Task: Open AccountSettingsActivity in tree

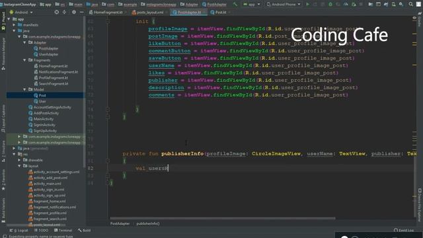Action: 52,107
